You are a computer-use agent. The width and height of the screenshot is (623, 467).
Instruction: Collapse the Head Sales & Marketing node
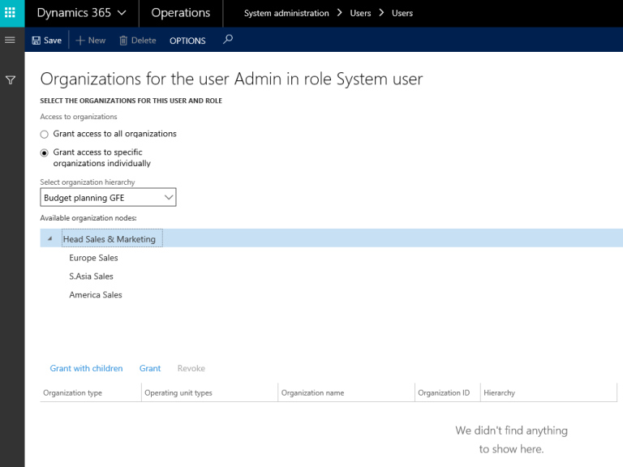point(50,239)
